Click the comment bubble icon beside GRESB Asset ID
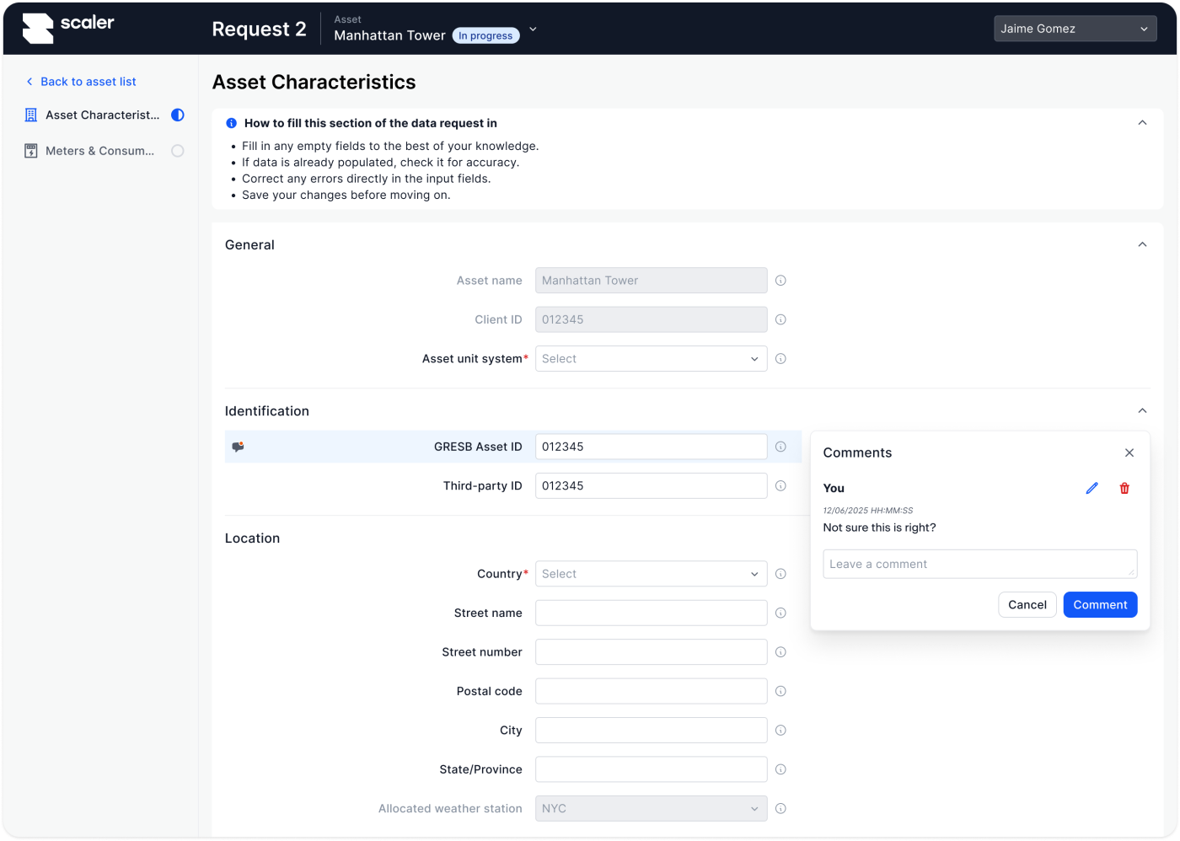 coord(238,447)
